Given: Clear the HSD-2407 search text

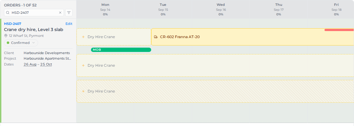Looking at the screenshot, I should pos(60,13).
